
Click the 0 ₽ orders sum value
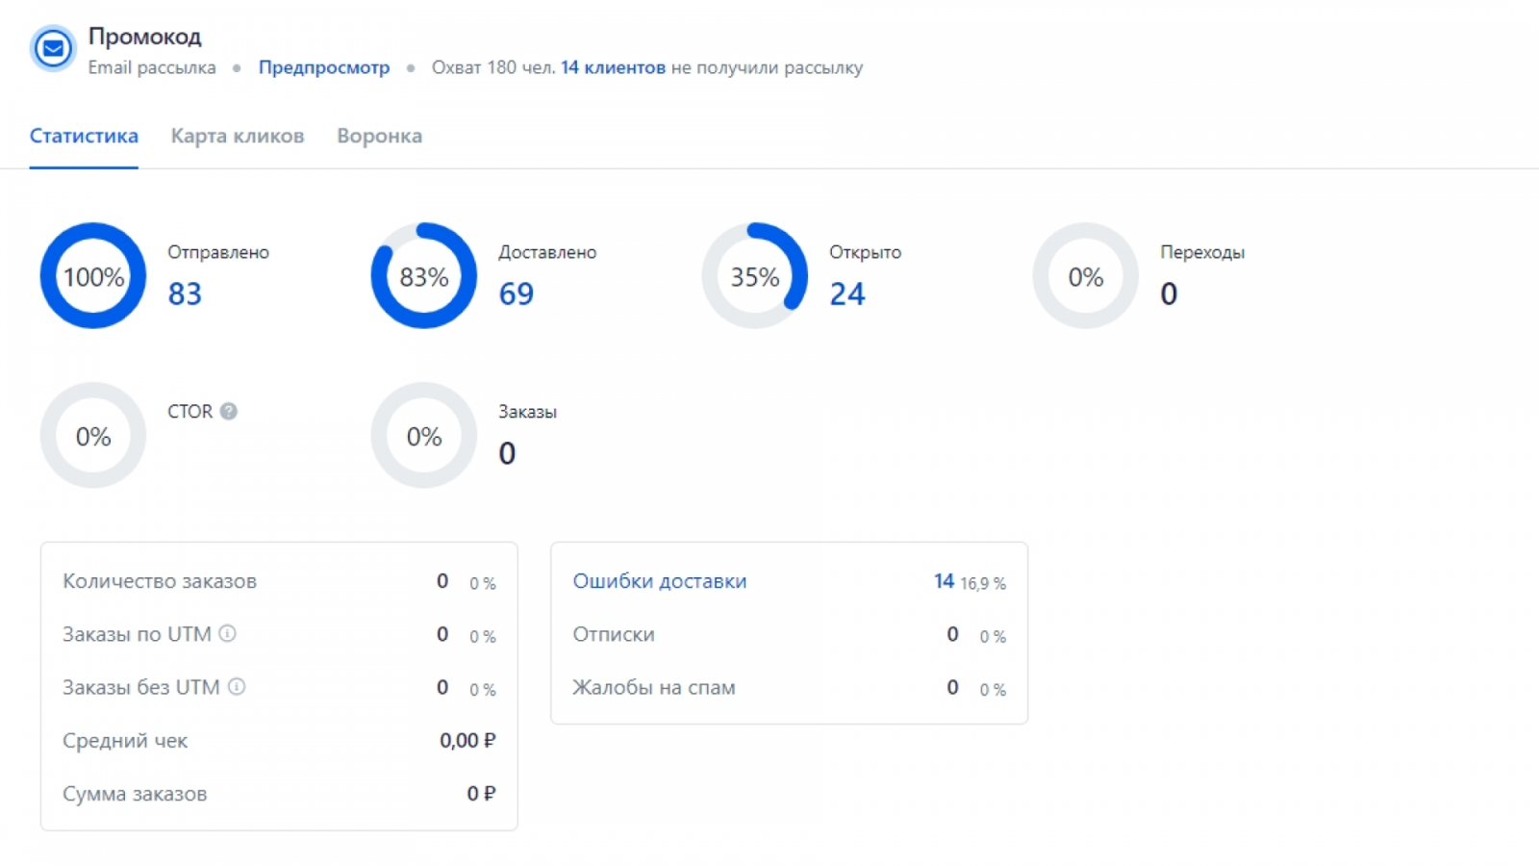click(x=482, y=793)
